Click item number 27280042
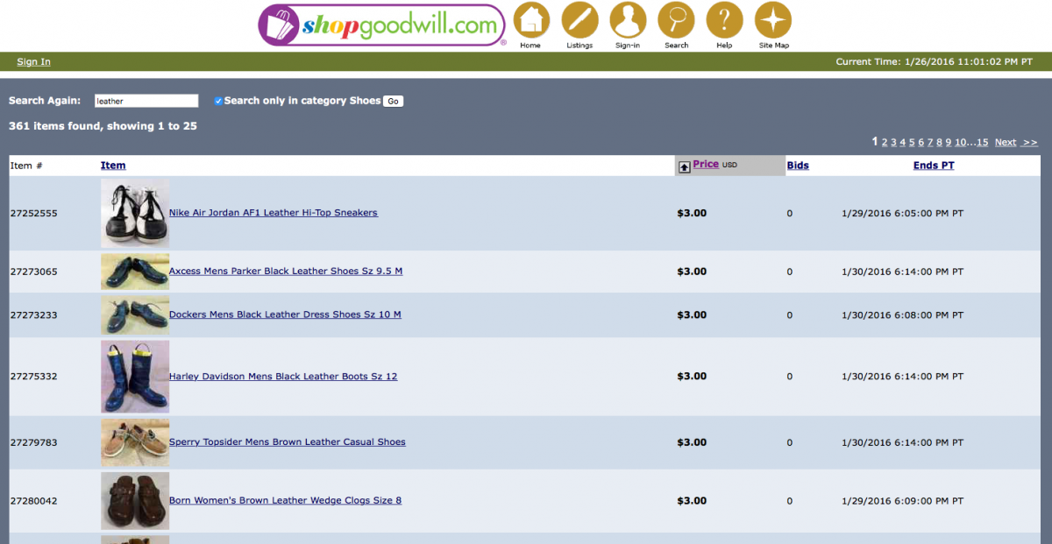The width and height of the screenshot is (1052, 544). pyautogui.click(x=33, y=501)
